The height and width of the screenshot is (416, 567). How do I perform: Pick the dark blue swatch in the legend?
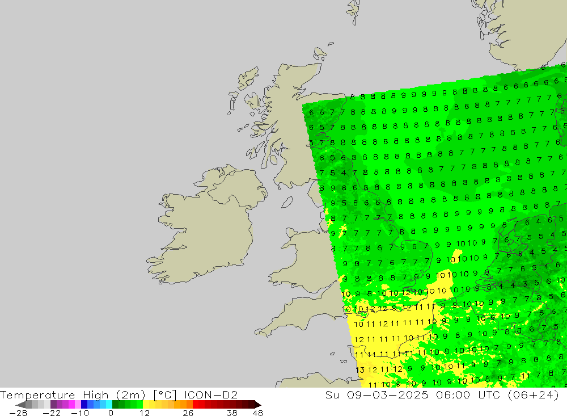tap(84, 405)
